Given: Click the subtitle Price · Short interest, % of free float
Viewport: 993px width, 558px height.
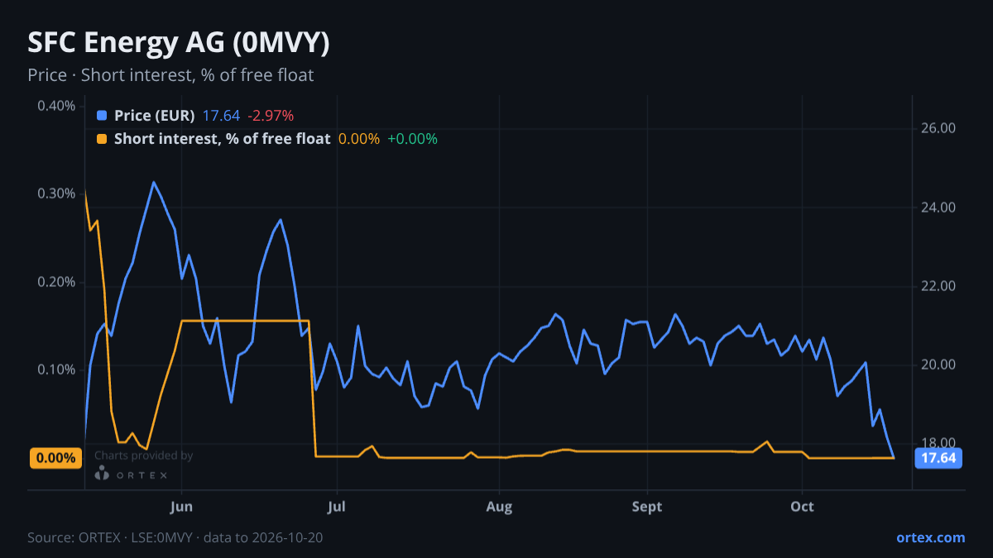Looking at the screenshot, I should point(170,75).
